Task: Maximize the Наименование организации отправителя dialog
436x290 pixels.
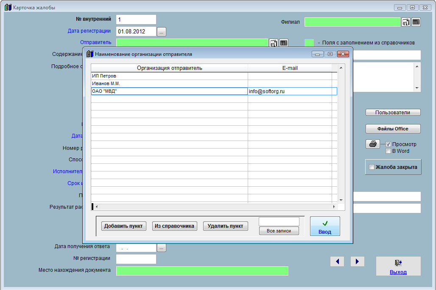Action: [330, 54]
